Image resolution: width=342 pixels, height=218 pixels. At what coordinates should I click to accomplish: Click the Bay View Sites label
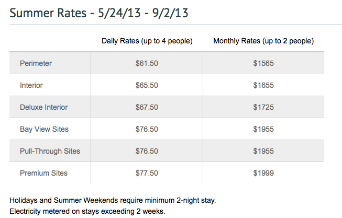click(x=45, y=129)
